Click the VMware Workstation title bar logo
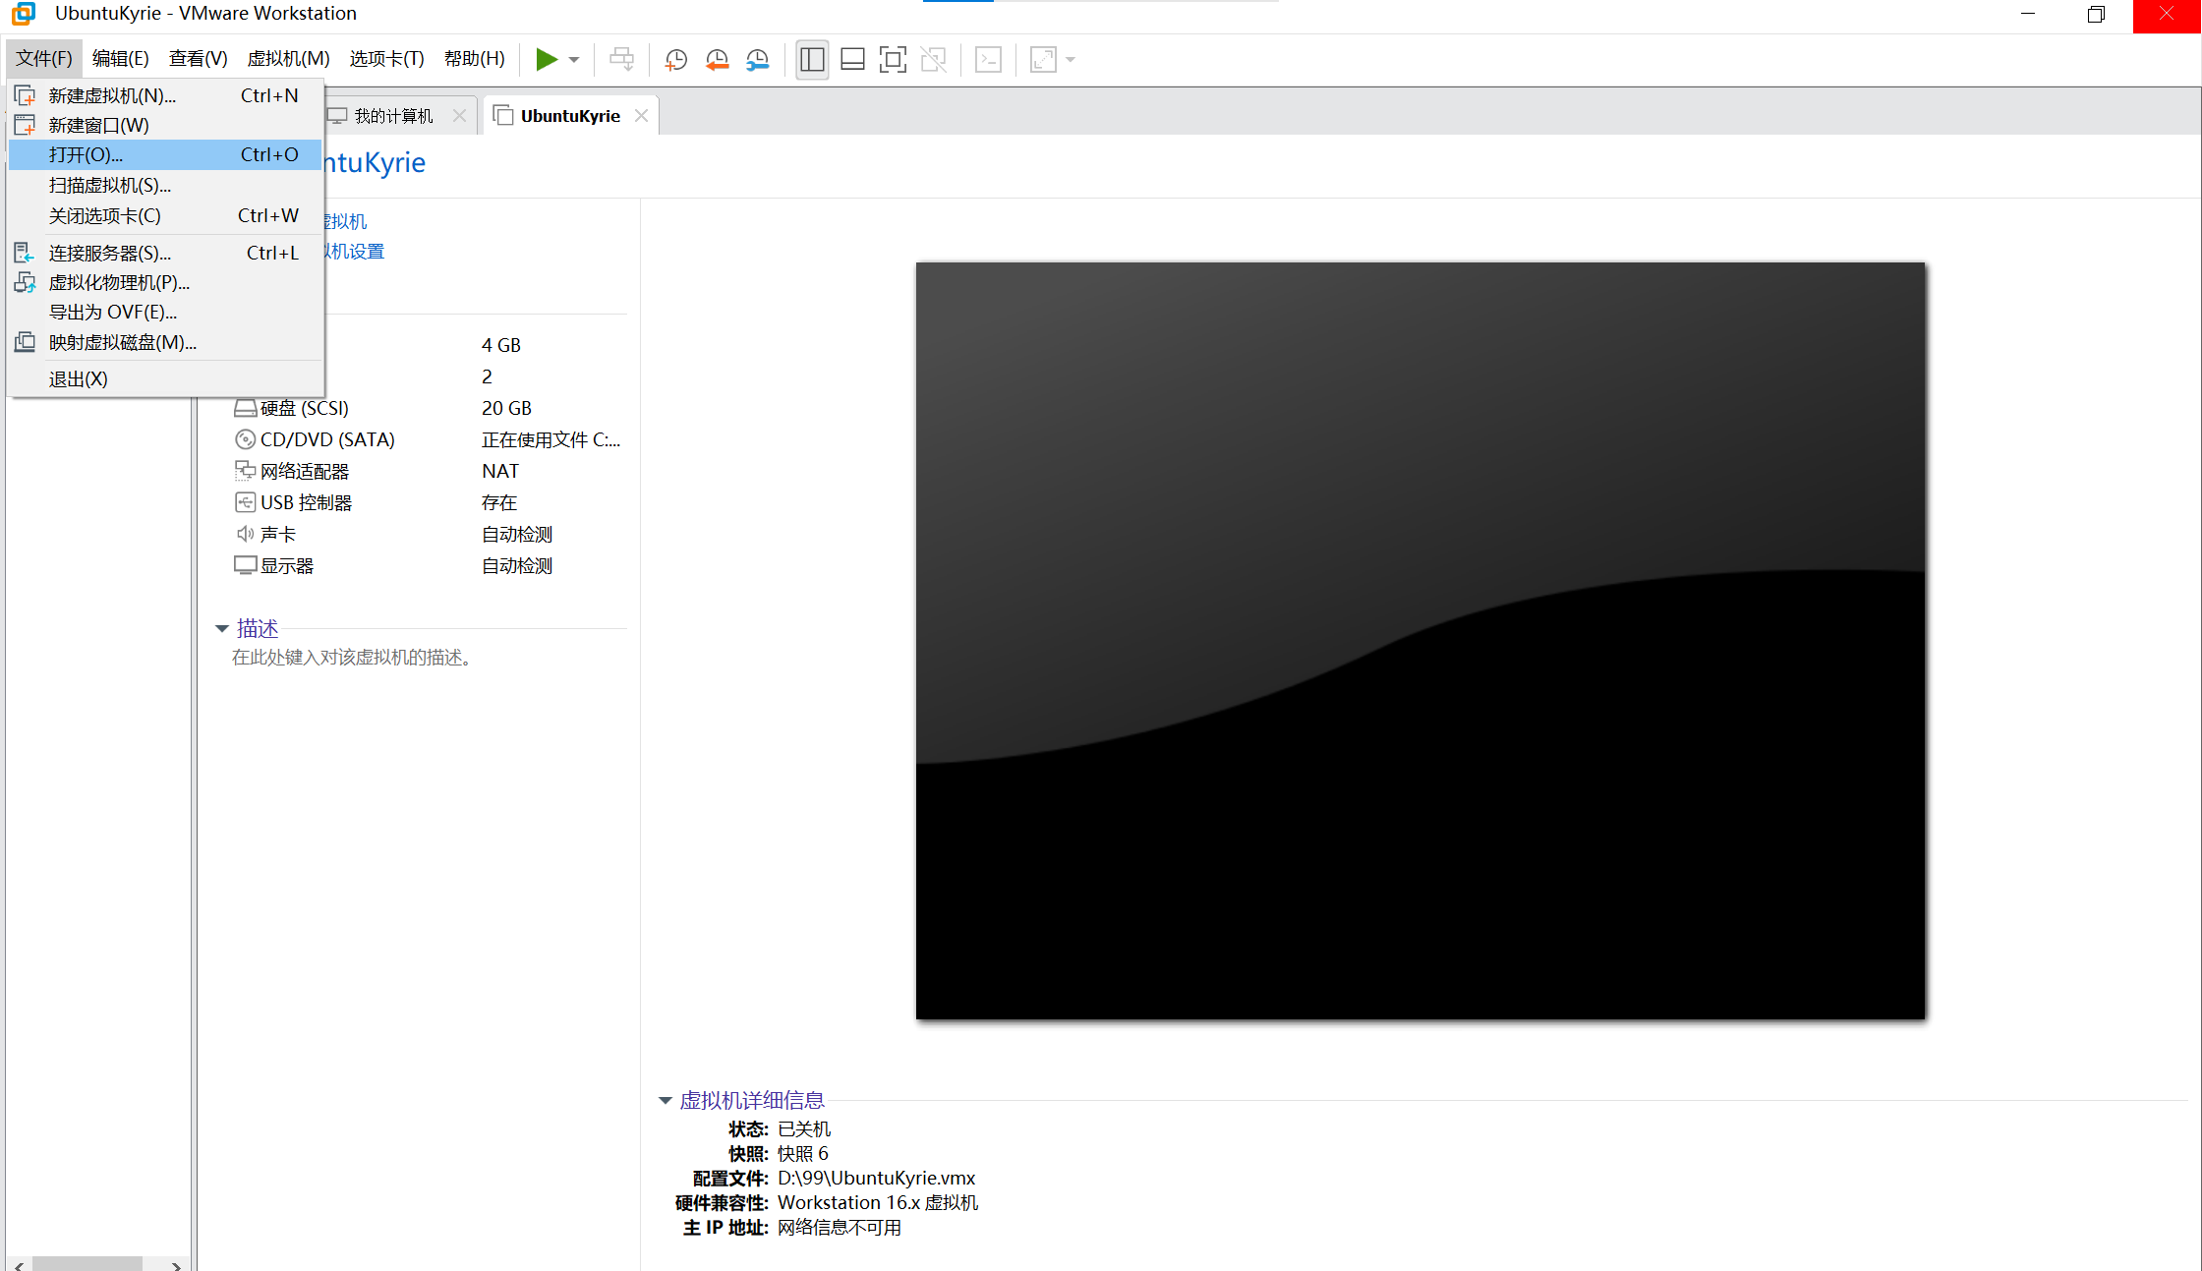This screenshot has width=2202, height=1271. [24, 14]
